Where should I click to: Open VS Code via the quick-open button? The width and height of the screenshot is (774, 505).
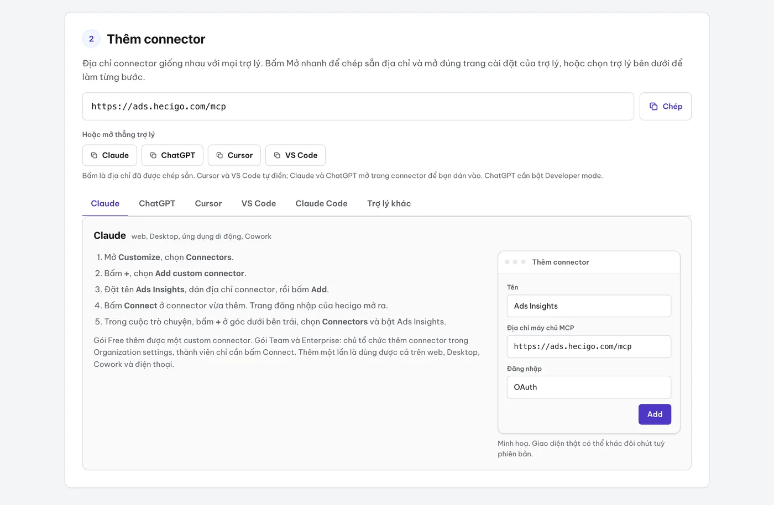tap(295, 155)
